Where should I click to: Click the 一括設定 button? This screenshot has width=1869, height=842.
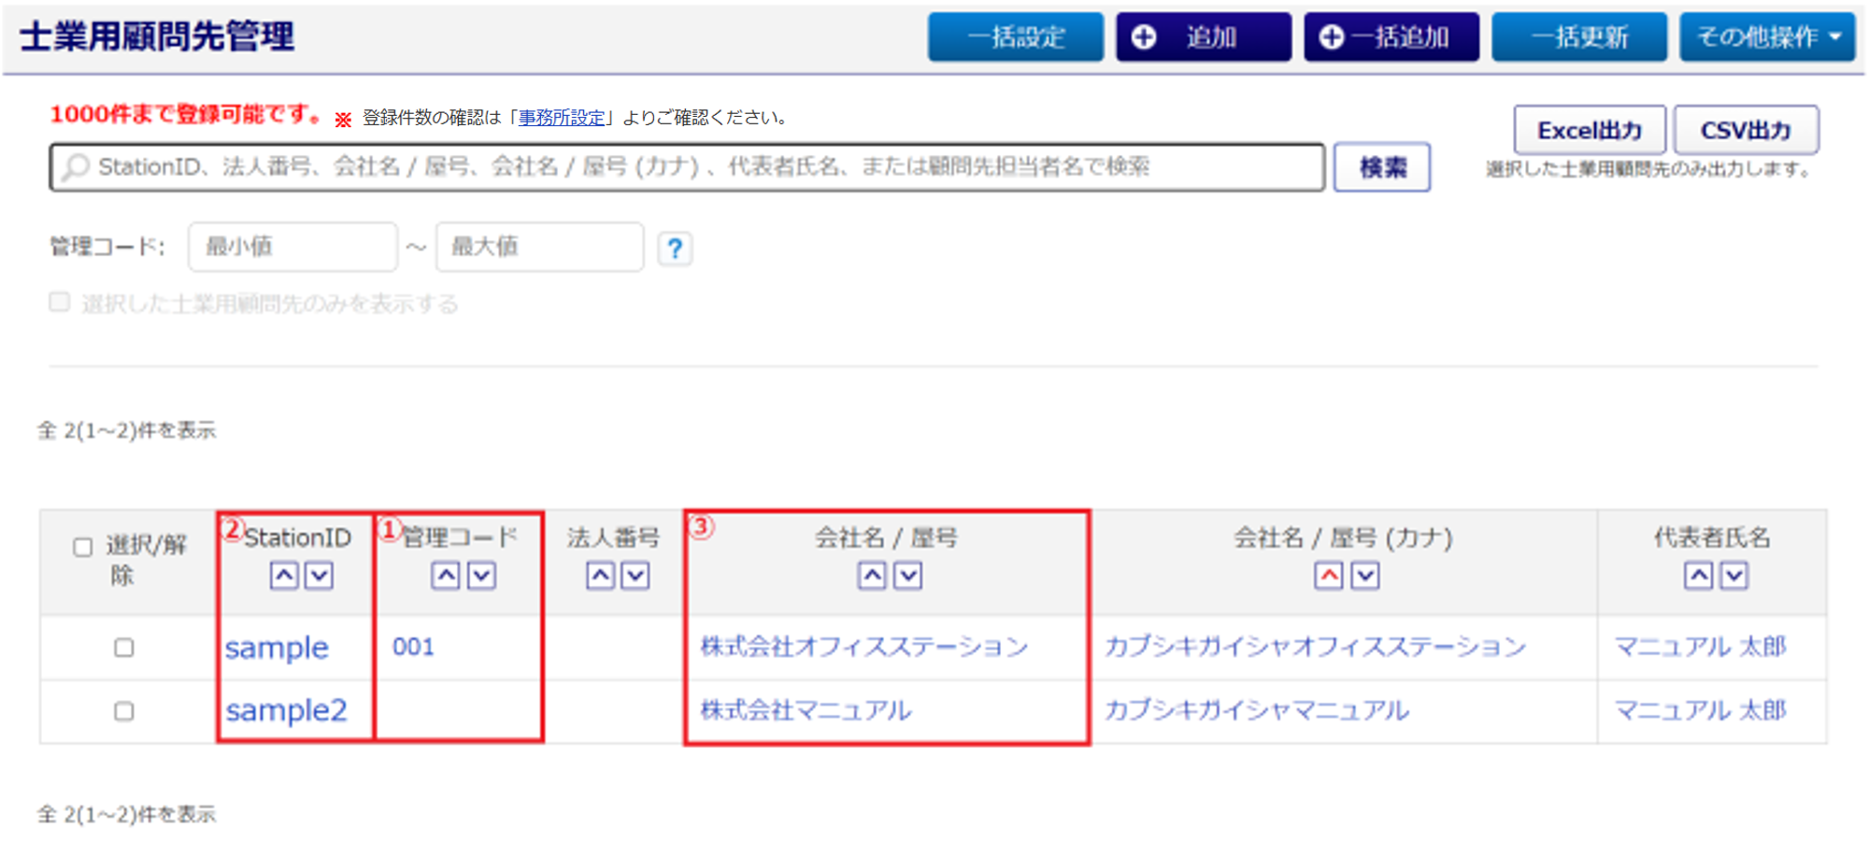point(1016,37)
